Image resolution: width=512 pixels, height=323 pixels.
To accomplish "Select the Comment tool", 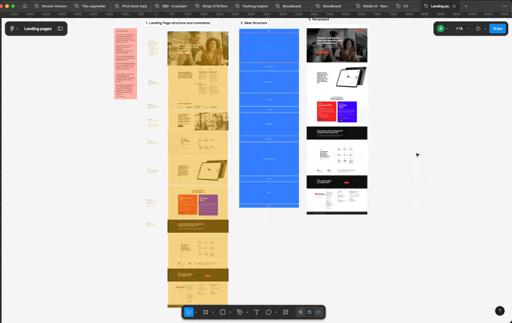I will click(x=269, y=312).
